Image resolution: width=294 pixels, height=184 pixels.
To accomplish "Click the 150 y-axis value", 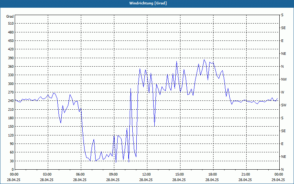I will pos(11,127).
